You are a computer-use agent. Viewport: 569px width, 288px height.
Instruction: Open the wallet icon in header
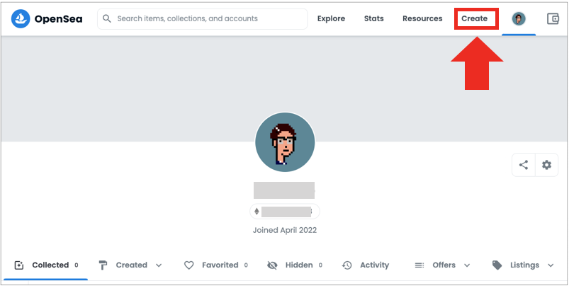[x=553, y=19]
